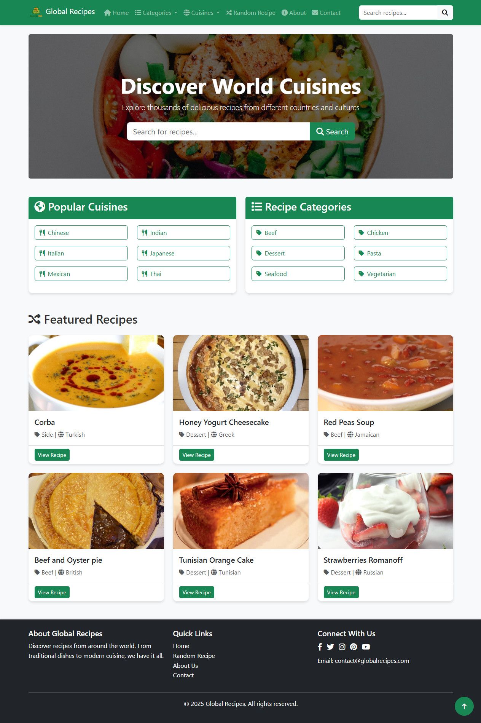Open the Twitter icon in footer
The width and height of the screenshot is (481, 723).
click(x=330, y=647)
